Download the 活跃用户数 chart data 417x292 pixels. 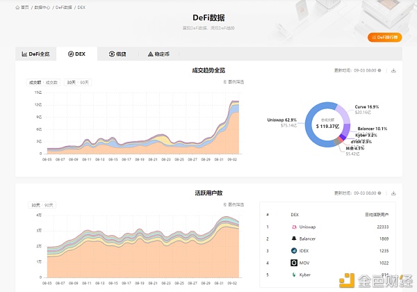[x=393, y=193]
